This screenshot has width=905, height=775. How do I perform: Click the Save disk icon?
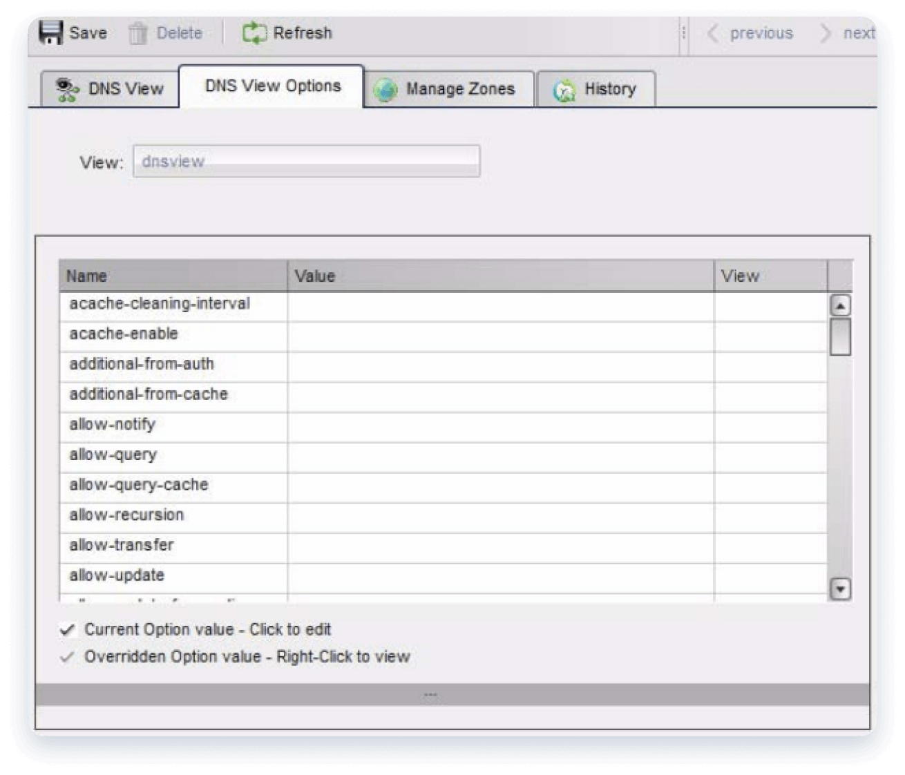tap(50, 32)
